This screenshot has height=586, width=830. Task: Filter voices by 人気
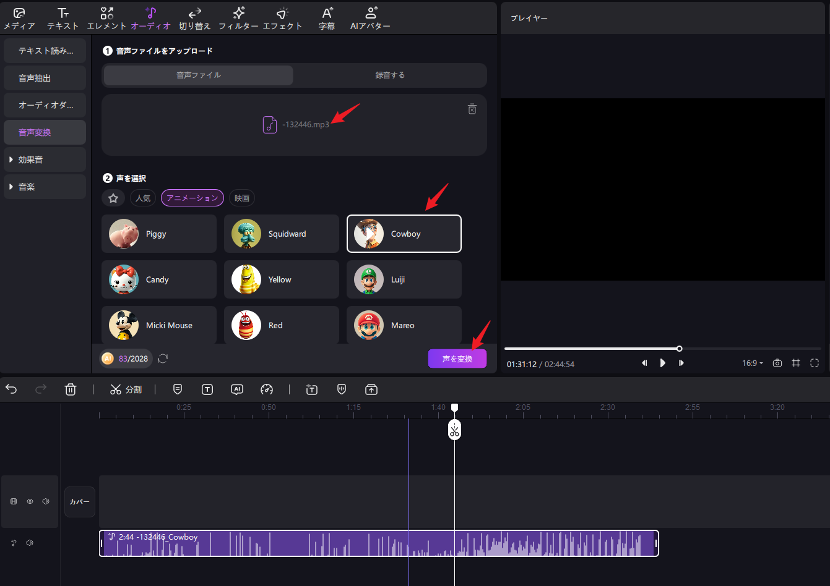click(x=143, y=198)
